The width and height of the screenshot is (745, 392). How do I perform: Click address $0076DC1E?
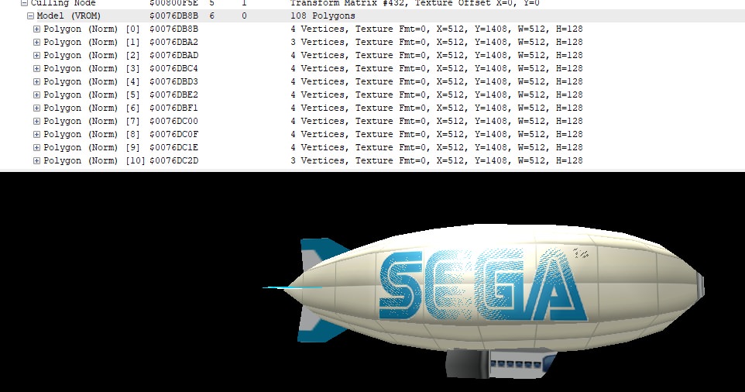click(174, 148)
